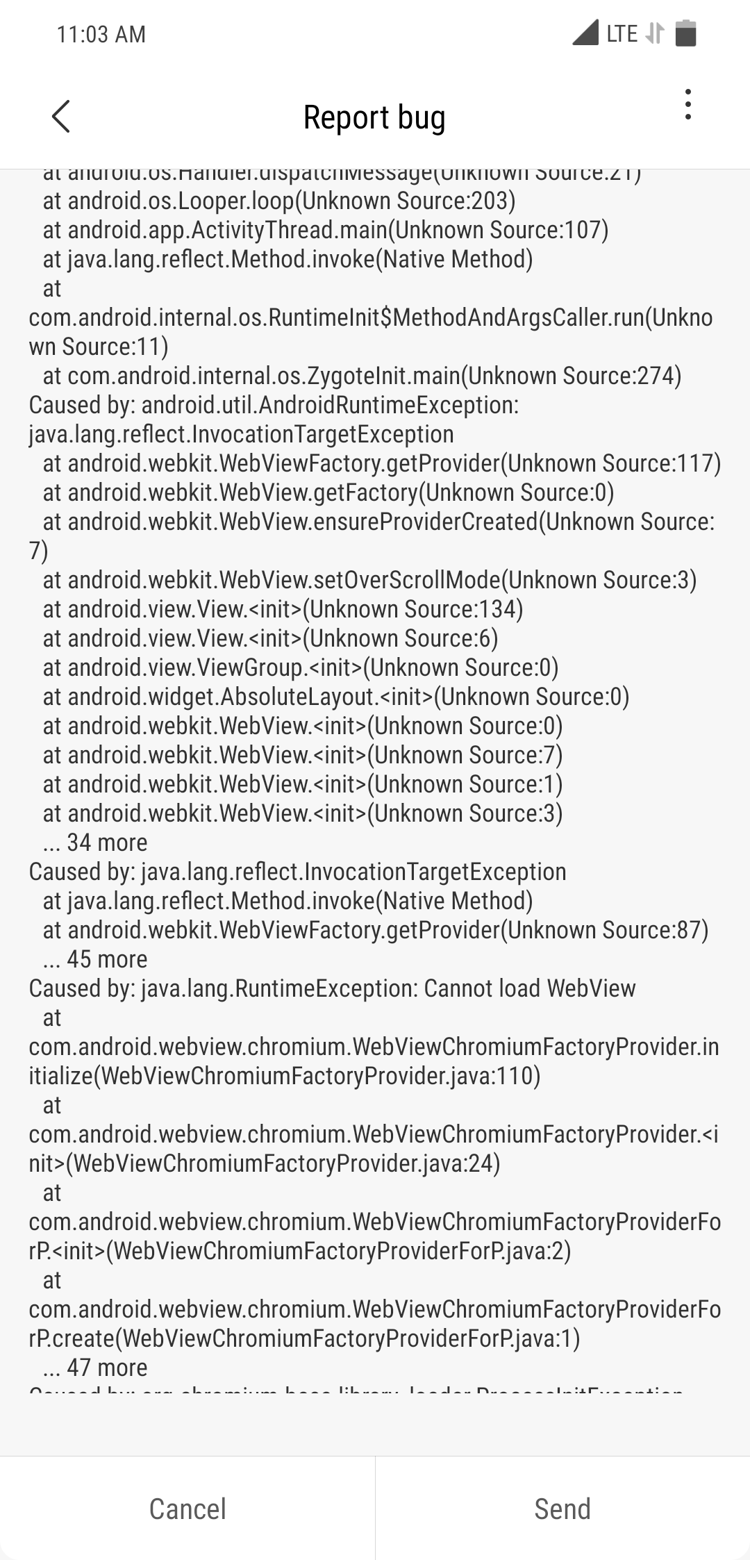
Task: Tap the mobile data arrows icon
Action: coord(654,33)
